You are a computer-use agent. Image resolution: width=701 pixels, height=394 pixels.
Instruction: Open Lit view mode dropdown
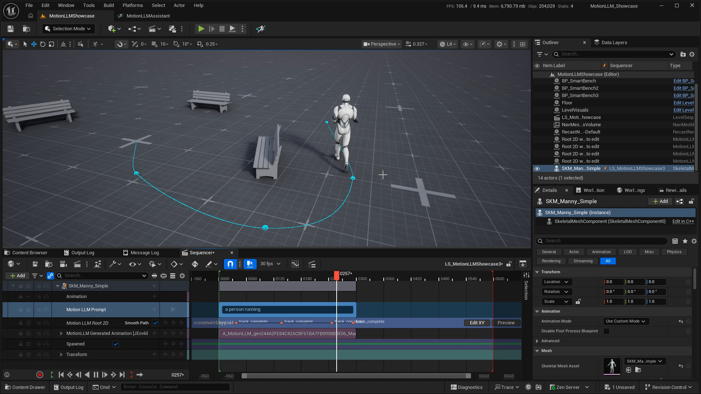click(448, 44)
